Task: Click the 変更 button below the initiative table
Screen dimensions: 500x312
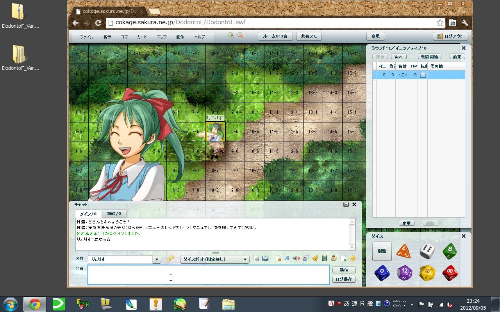Action: 407,223
